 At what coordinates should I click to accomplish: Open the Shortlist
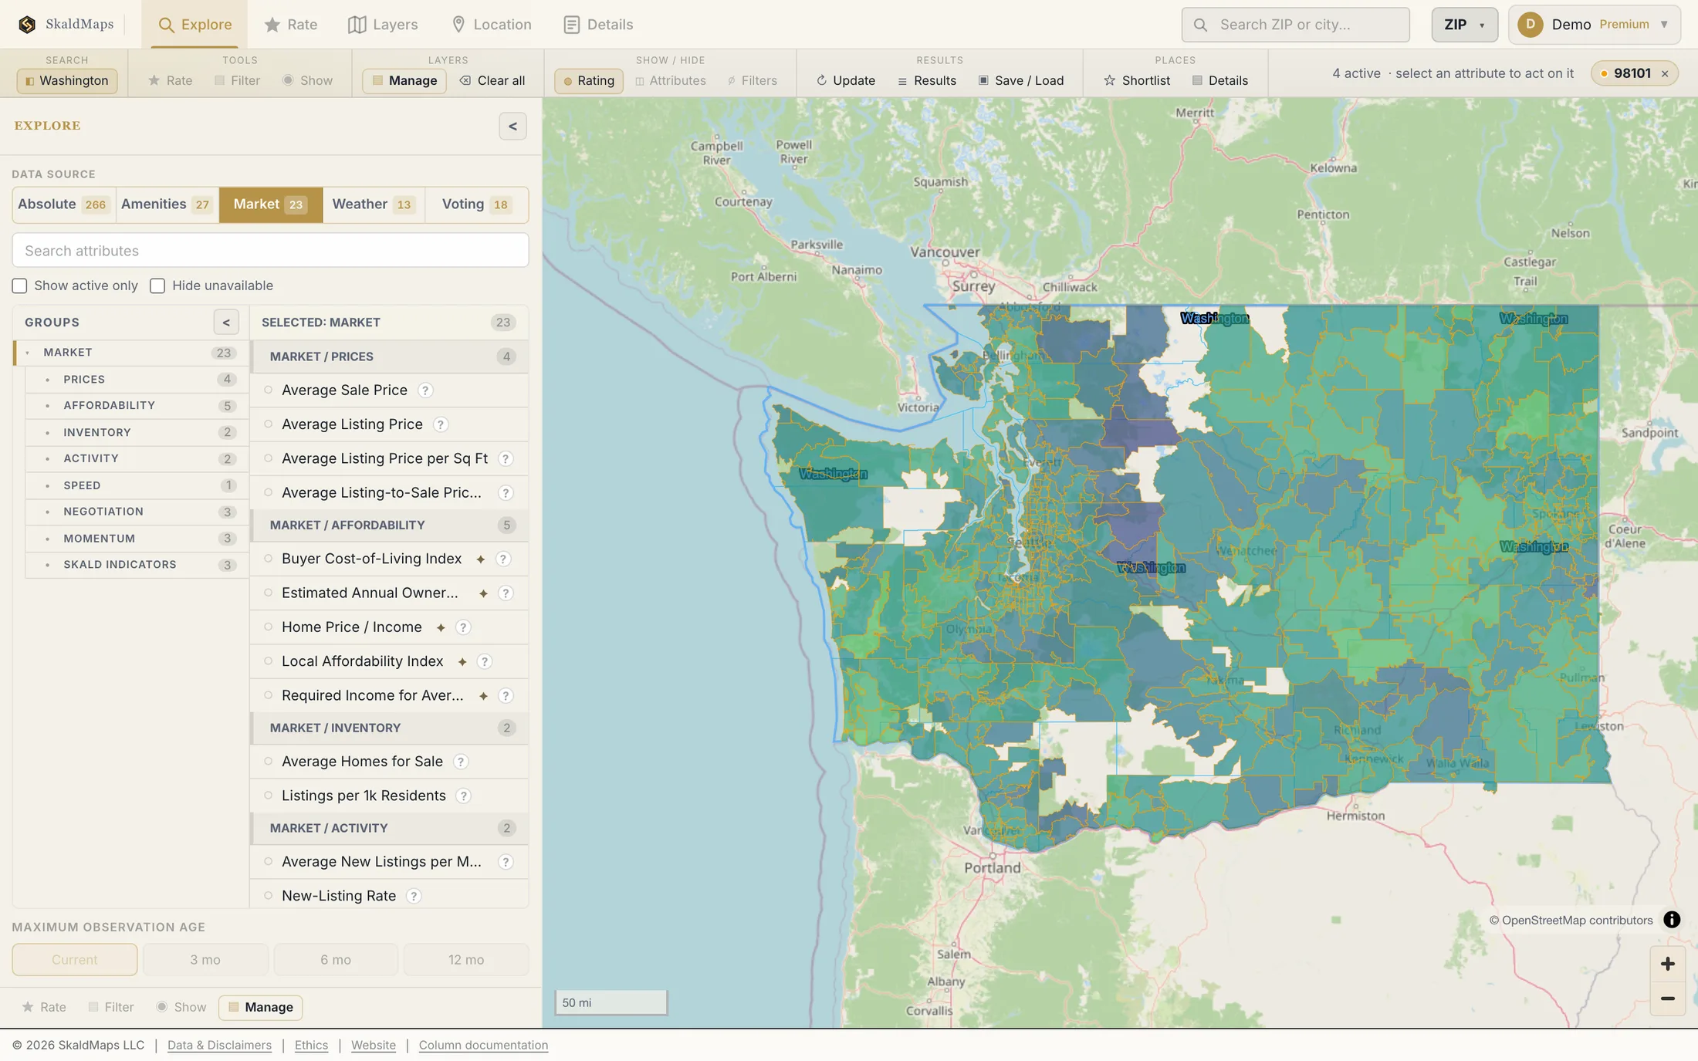1137,80
